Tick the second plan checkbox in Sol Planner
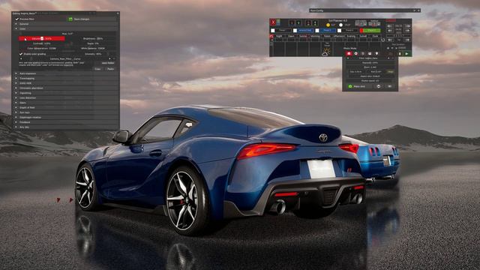Image resolution: width=480 pixels, height=270 pixels. click(295, 31)
